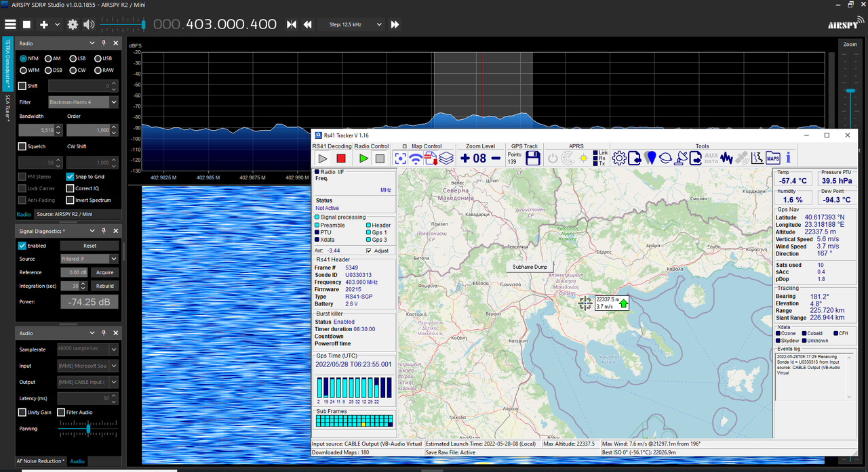Download map tiles with red arrow icon
Viewport: 868px width, 472px height.
coord(431,158)
